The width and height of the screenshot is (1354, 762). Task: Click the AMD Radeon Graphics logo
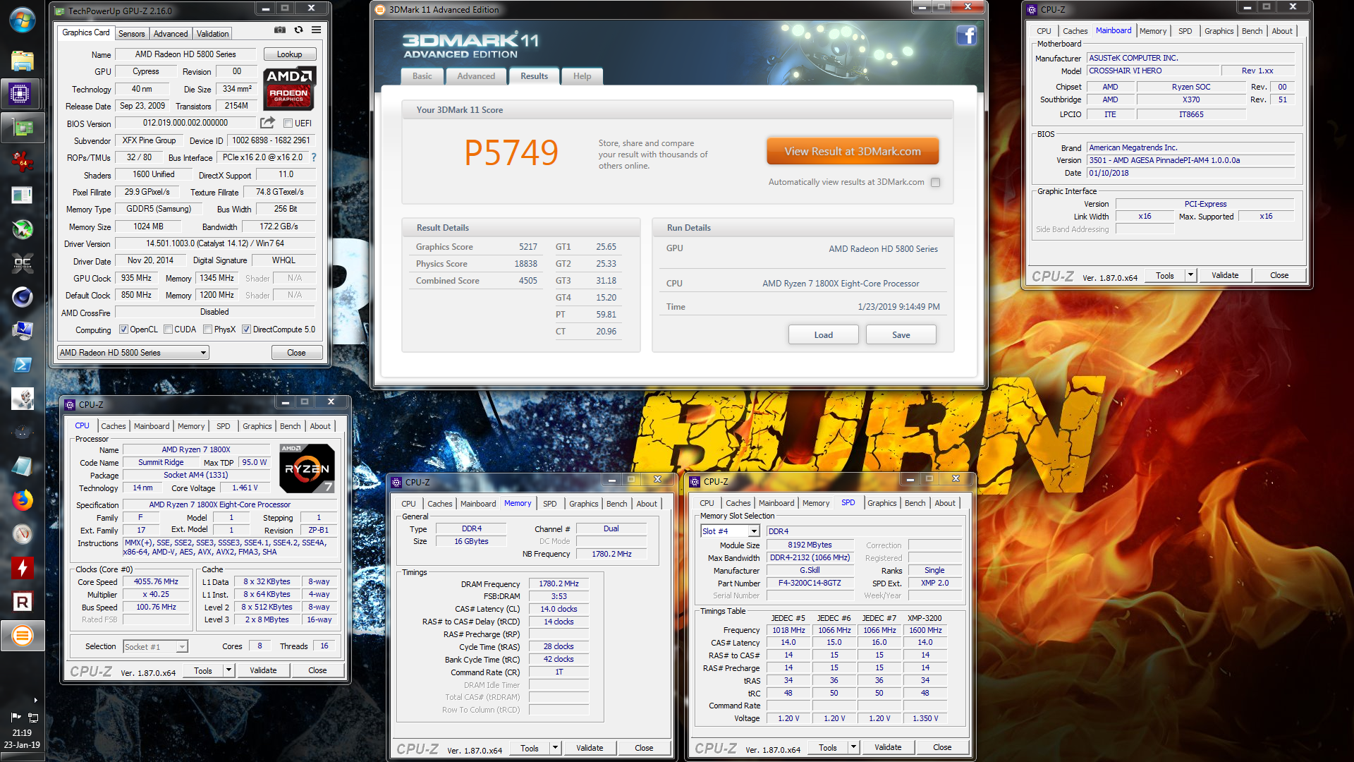[290, 88]
